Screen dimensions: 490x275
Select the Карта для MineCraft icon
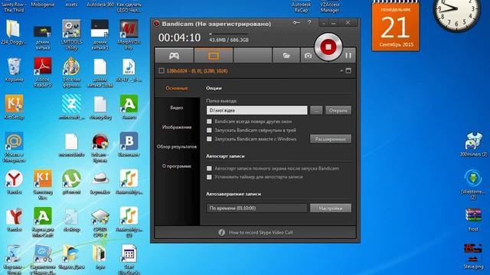43,222
